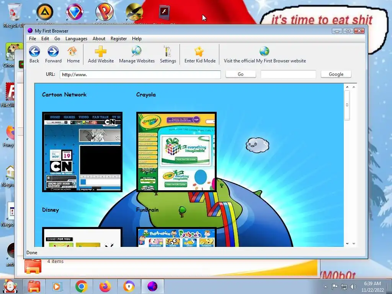Image resolution: width=392 pixels, height=294 pixels.
Task: Click the Flash desktop icon
Action: pos(164,12)
